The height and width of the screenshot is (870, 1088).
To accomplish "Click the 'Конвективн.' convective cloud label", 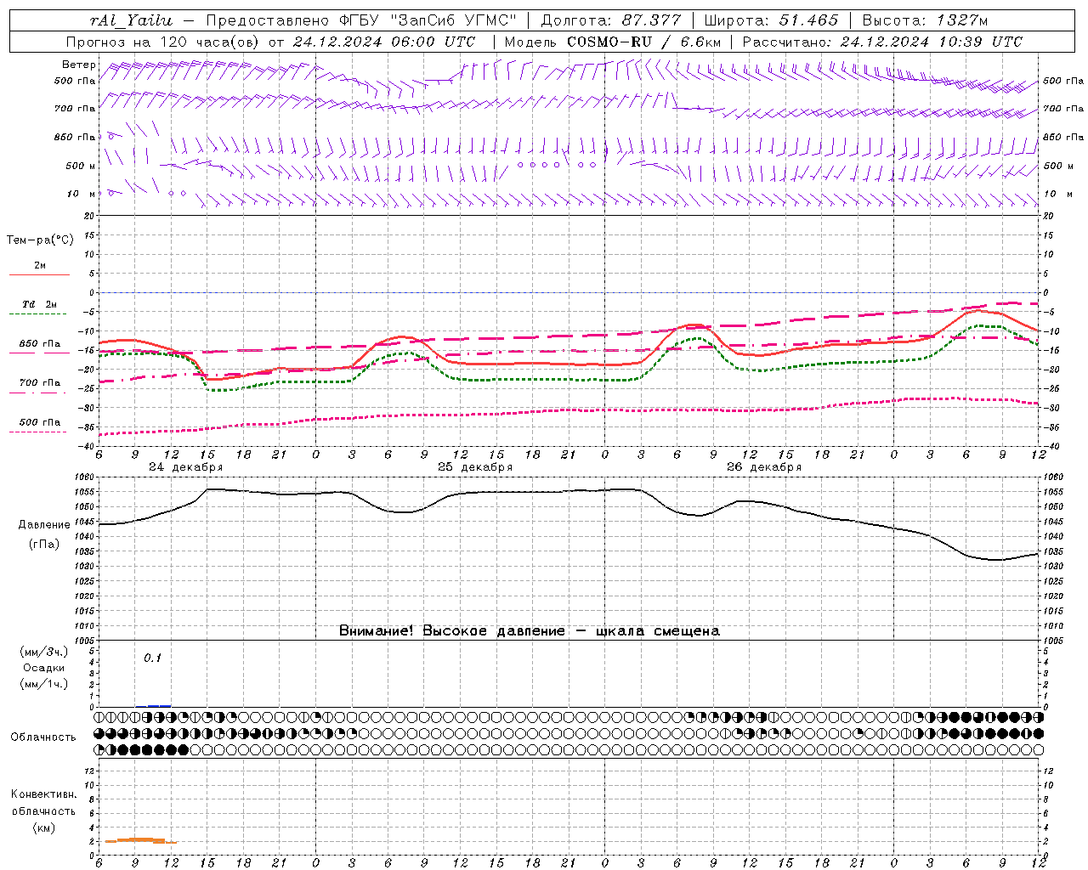I will coord(43,794).
